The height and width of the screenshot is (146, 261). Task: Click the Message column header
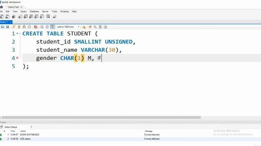148,131
